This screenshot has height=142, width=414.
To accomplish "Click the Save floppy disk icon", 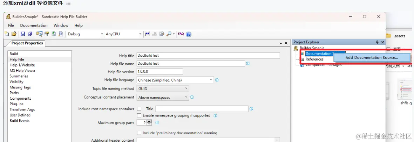I will click(x=23, y=34).
